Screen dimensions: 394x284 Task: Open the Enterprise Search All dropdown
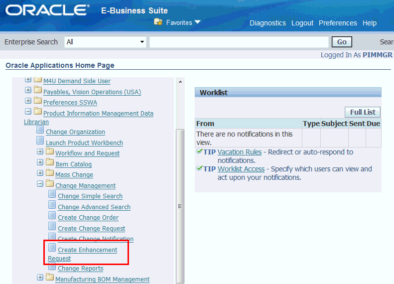coord(105,42)
